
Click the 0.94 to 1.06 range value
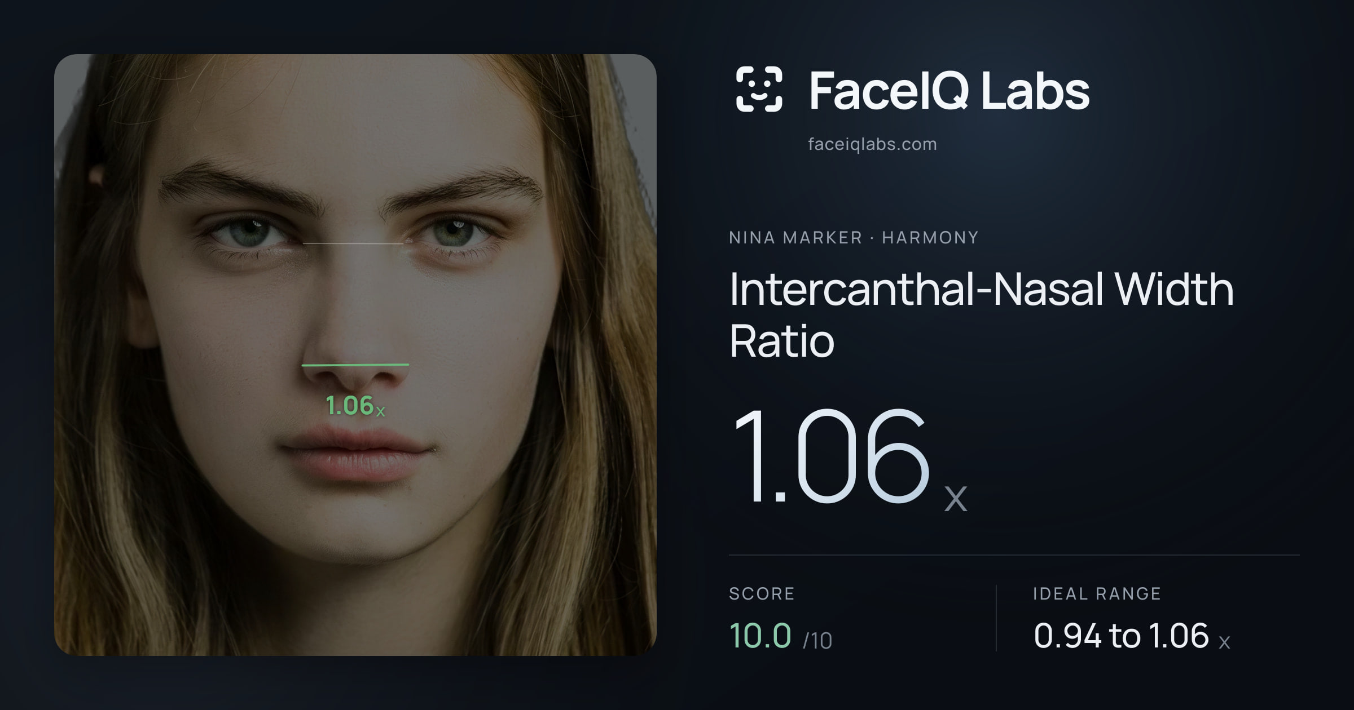click(1131, 636)
